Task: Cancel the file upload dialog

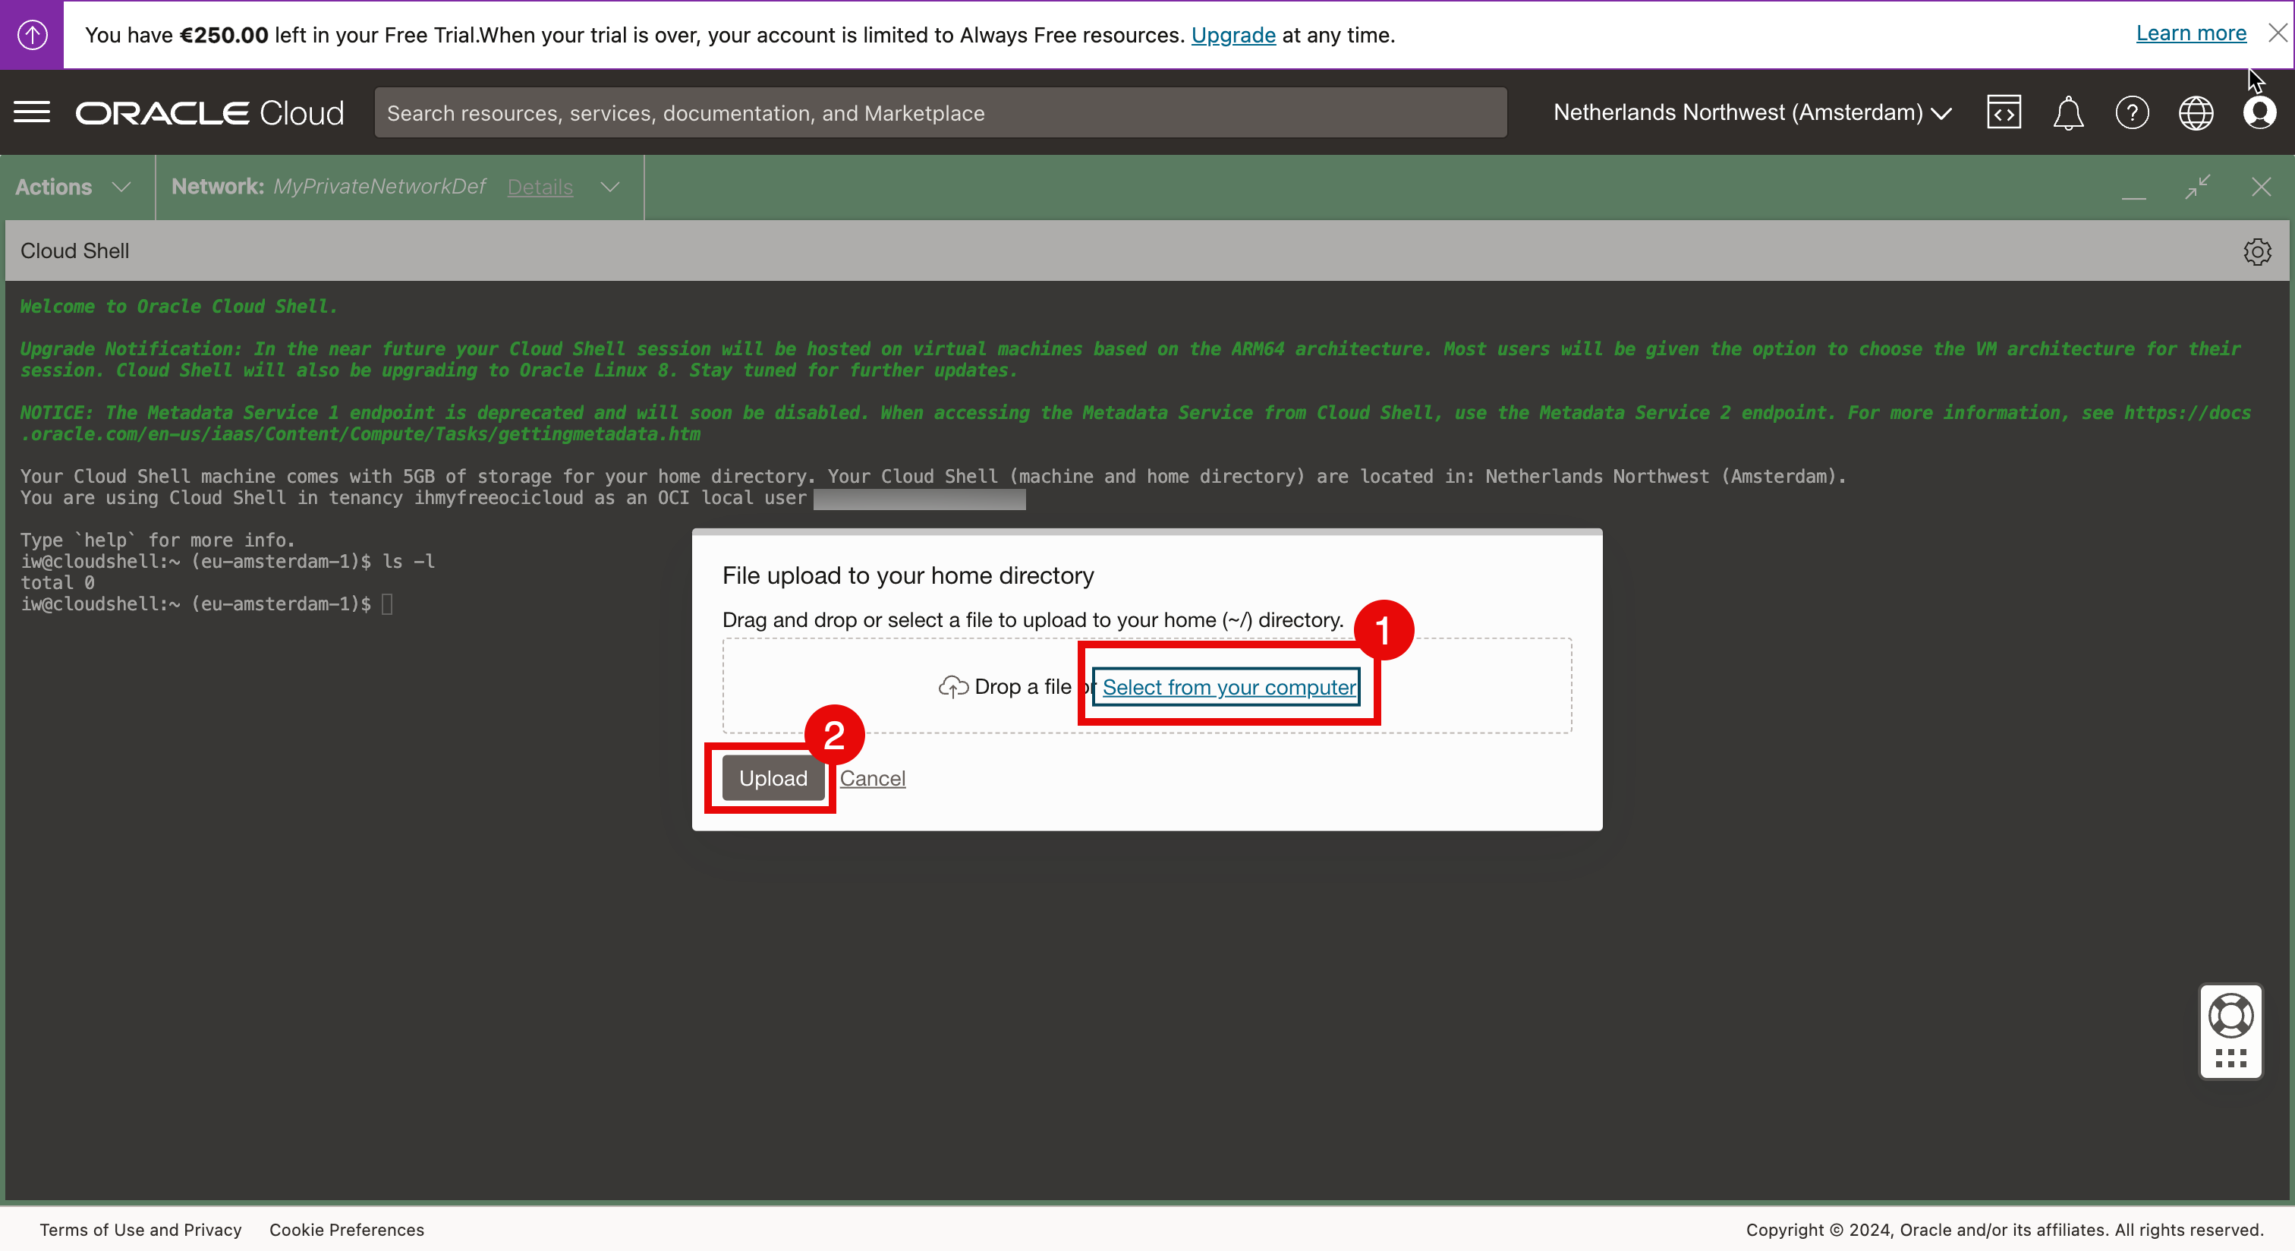Action: pos(872,778)
